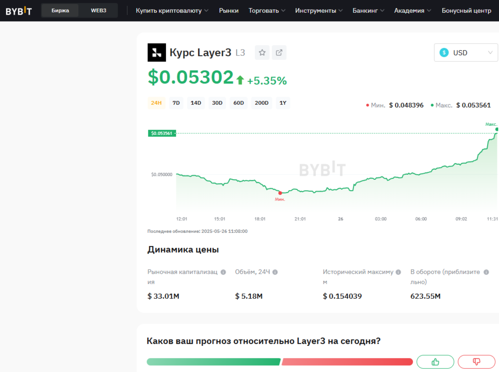
Task: Click the USD dollar currency icon
Action: click(444, 53)
